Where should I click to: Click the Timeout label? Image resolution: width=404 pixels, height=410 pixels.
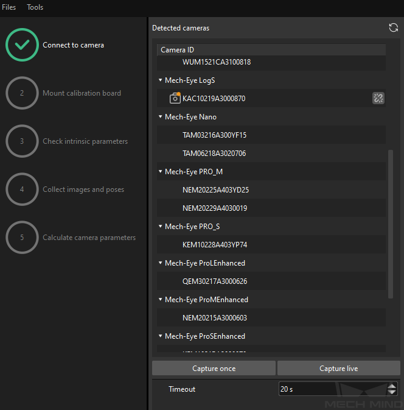182,389
